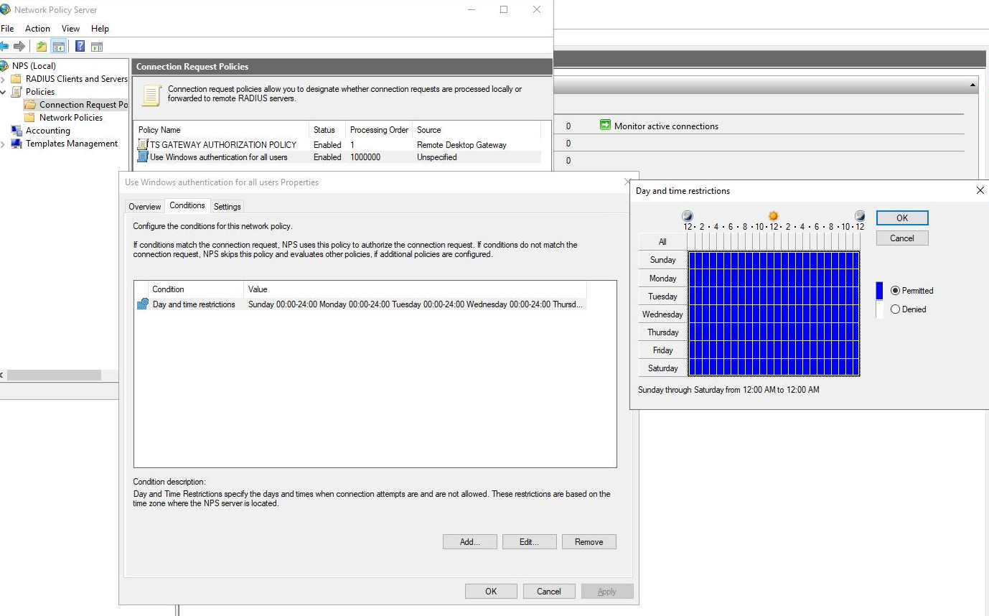
Task: Click the Monitor active connections icon
Action: (x=605, y=125)
